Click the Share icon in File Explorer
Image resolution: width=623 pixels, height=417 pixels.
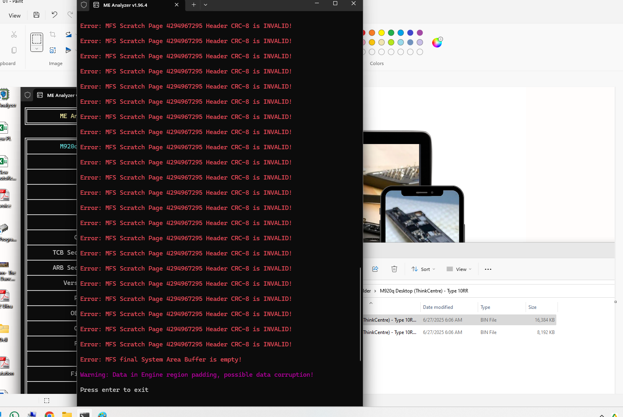(375, 269)
